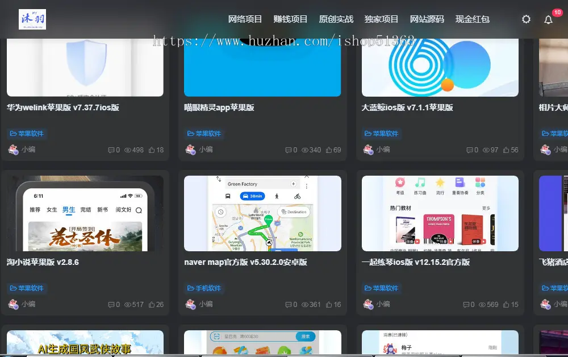568x357 pixels.
Task: Click views eye icon showing 569
Action: click(482, 305)
